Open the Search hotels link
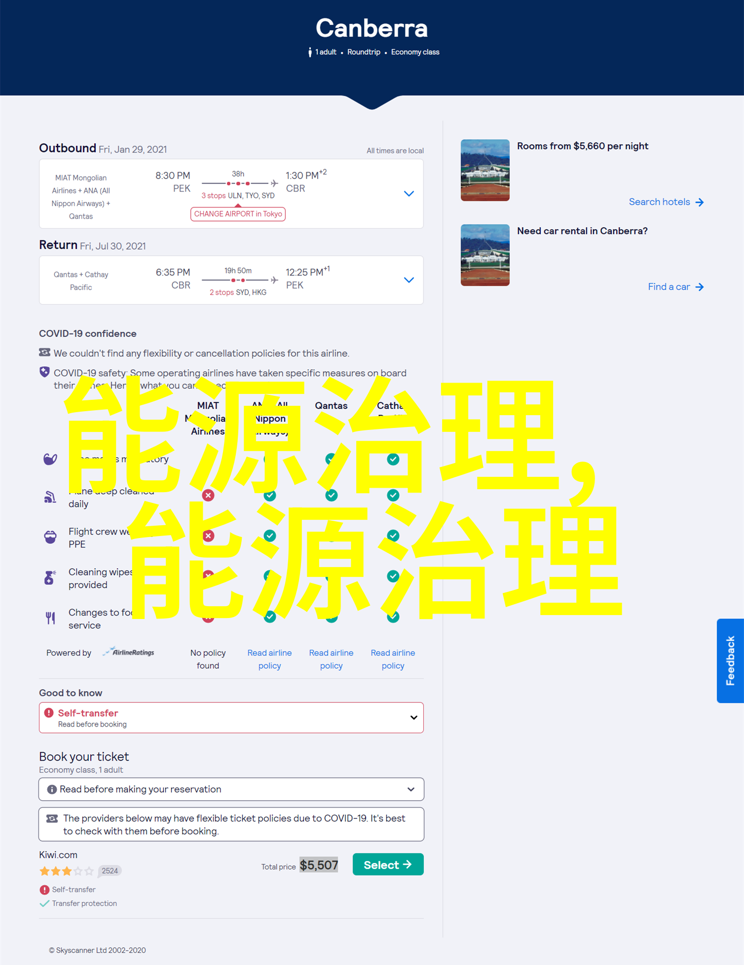 pyautogui.click(x=666, y=202)
